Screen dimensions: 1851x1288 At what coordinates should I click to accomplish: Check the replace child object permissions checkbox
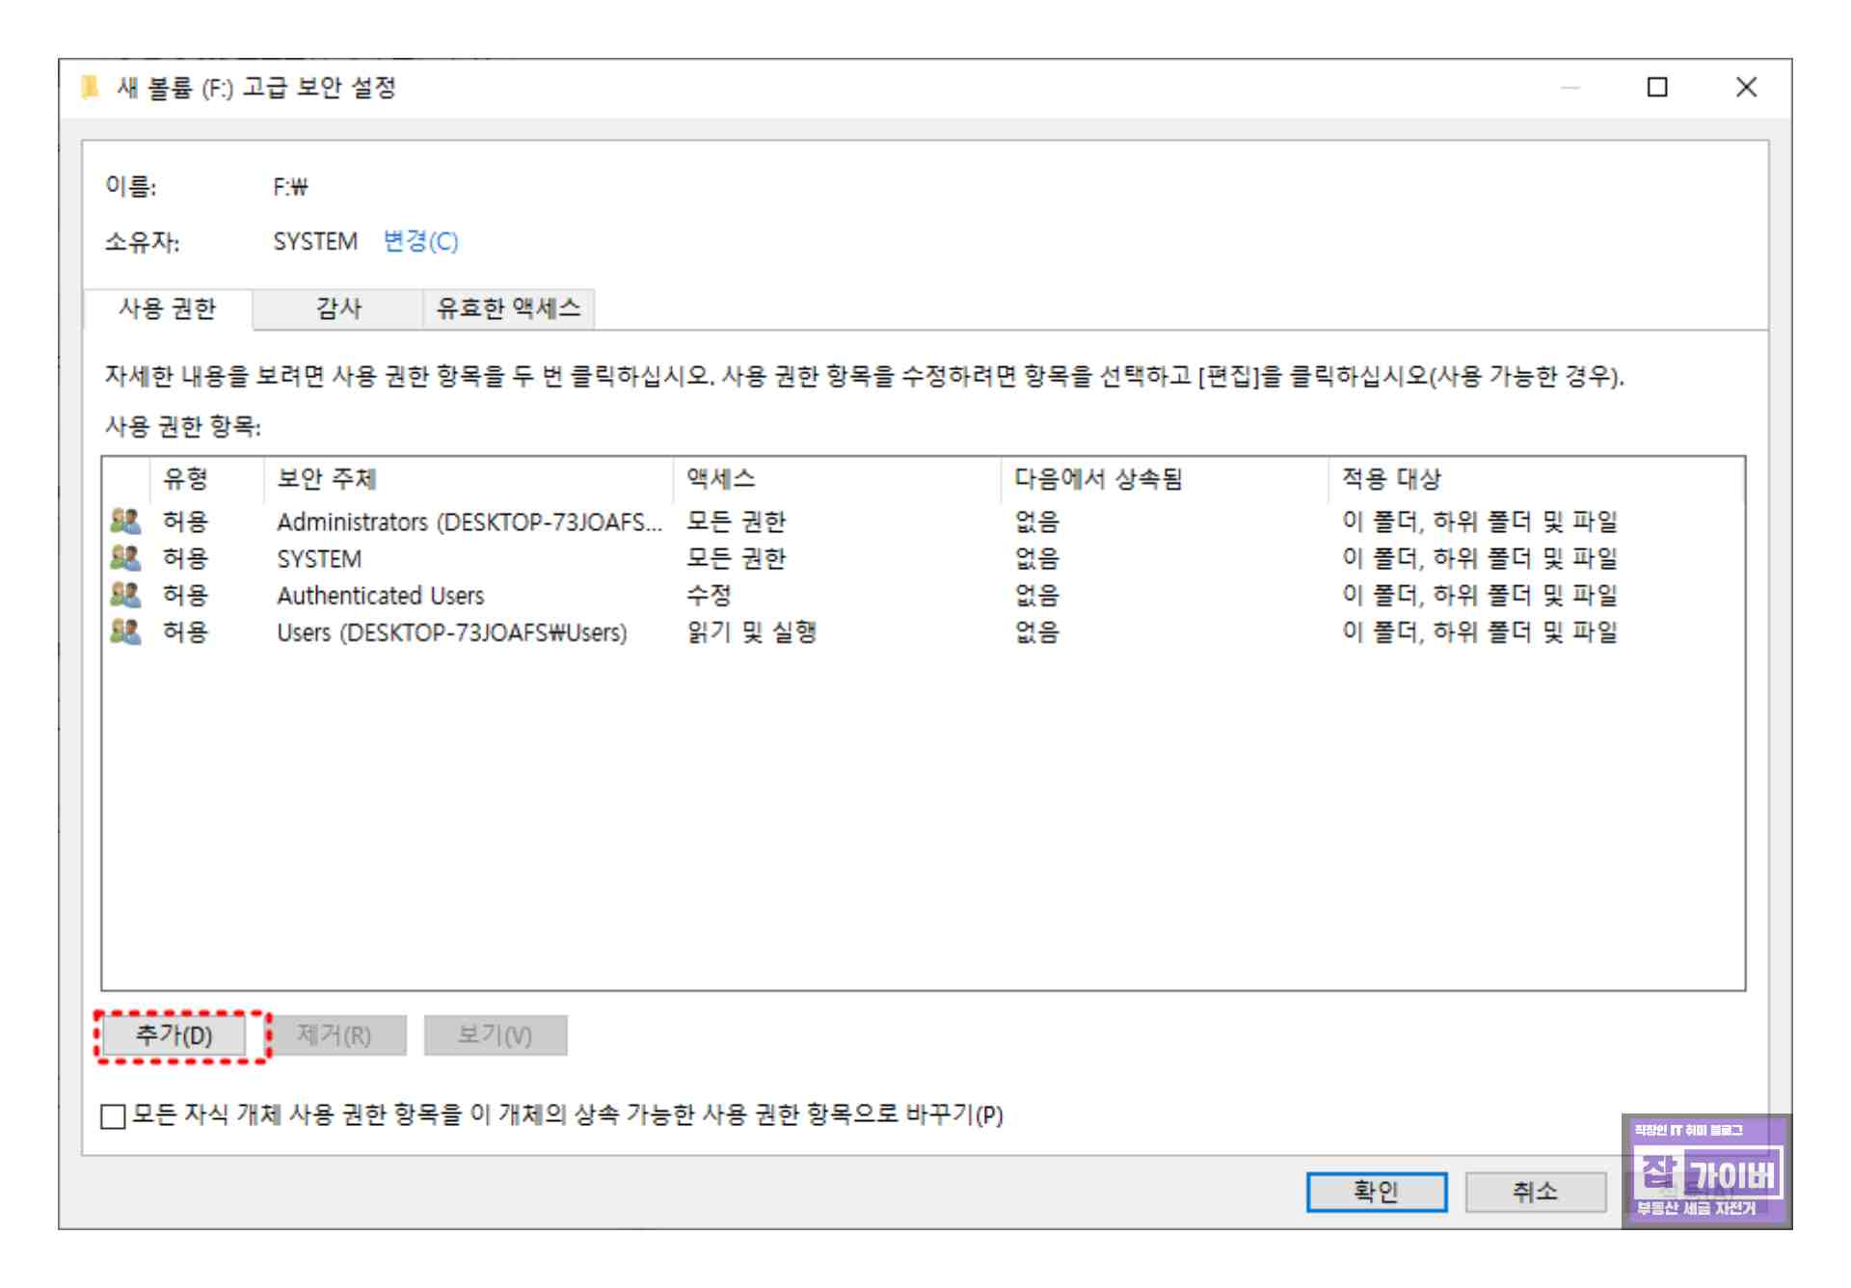tap(114, 1115)
